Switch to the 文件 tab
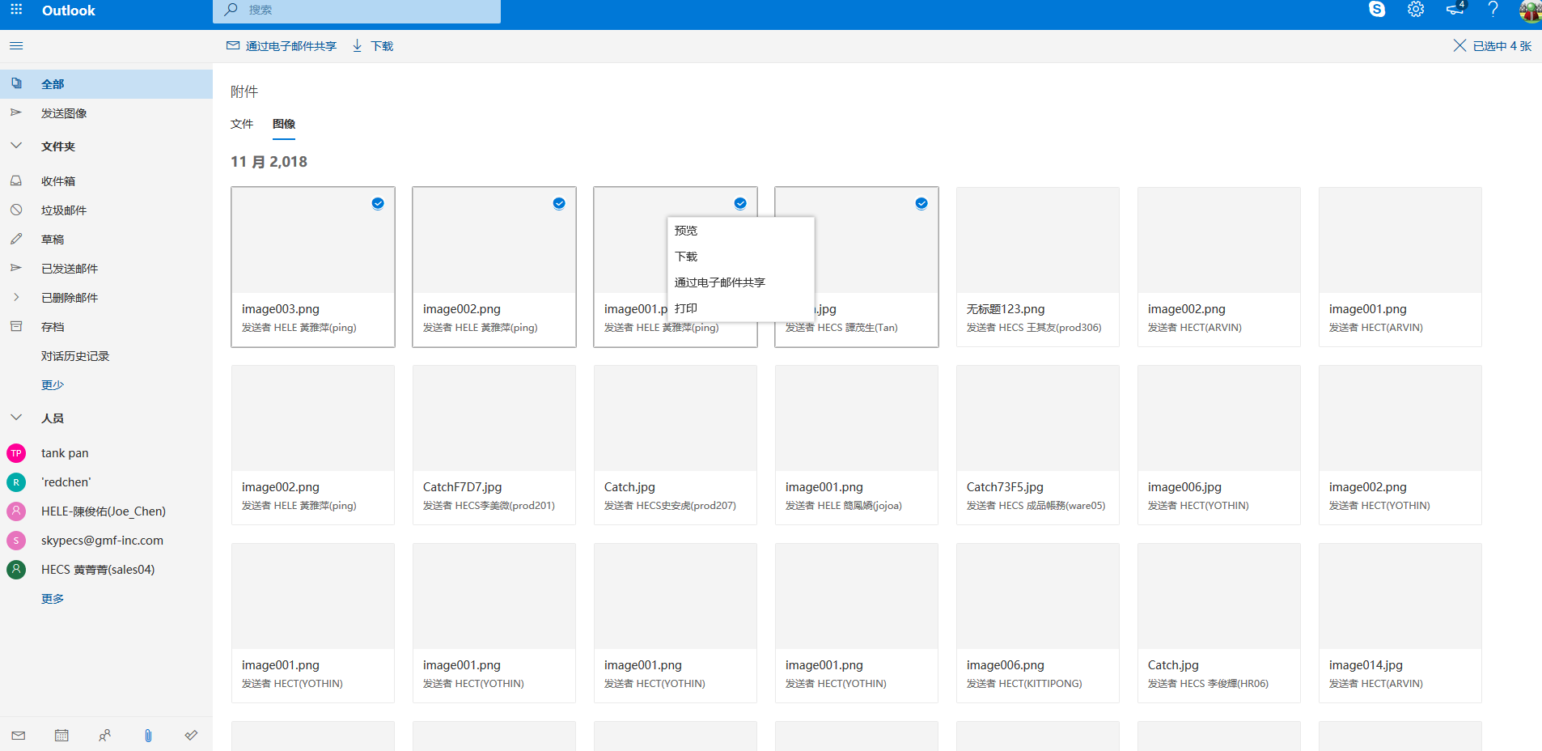 [242, 124]
